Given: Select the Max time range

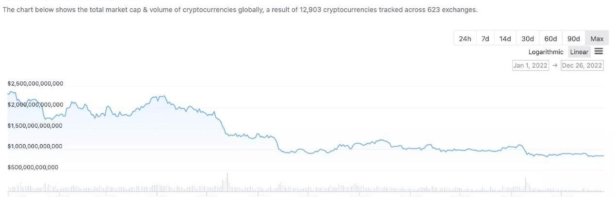Looking at the screenshot, I should click(597, 39).
